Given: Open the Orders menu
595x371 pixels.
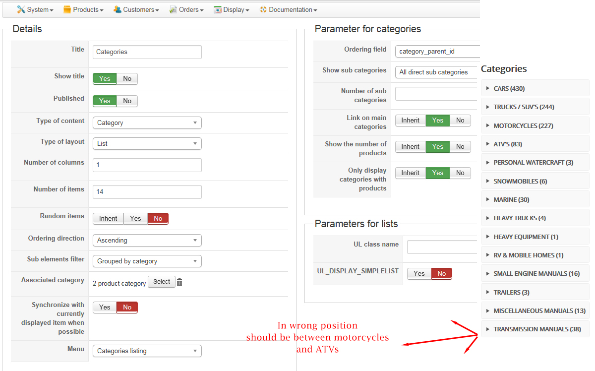Looking at the screenshot, I should click(x=186, y=9).
